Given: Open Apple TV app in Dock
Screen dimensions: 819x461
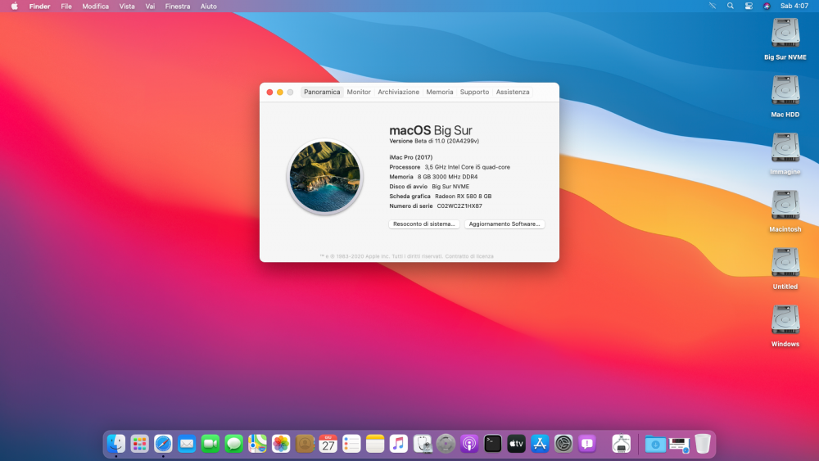Looking at the screenshot, I should [516, 444].
